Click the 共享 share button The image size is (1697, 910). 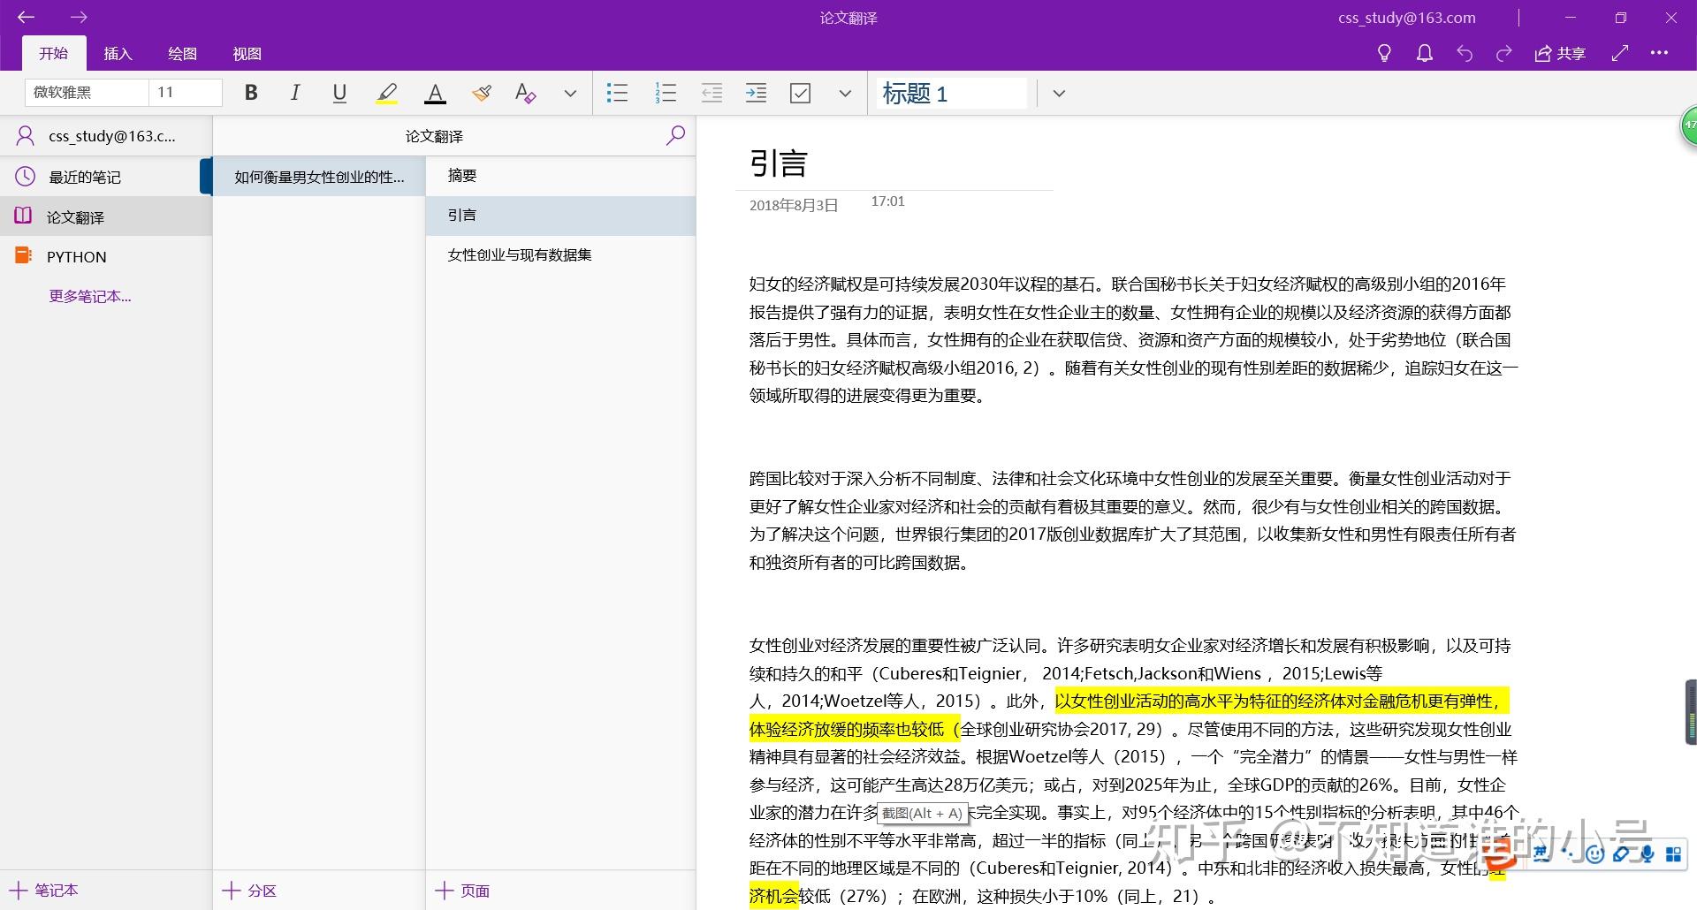[x=1560, y=53]
